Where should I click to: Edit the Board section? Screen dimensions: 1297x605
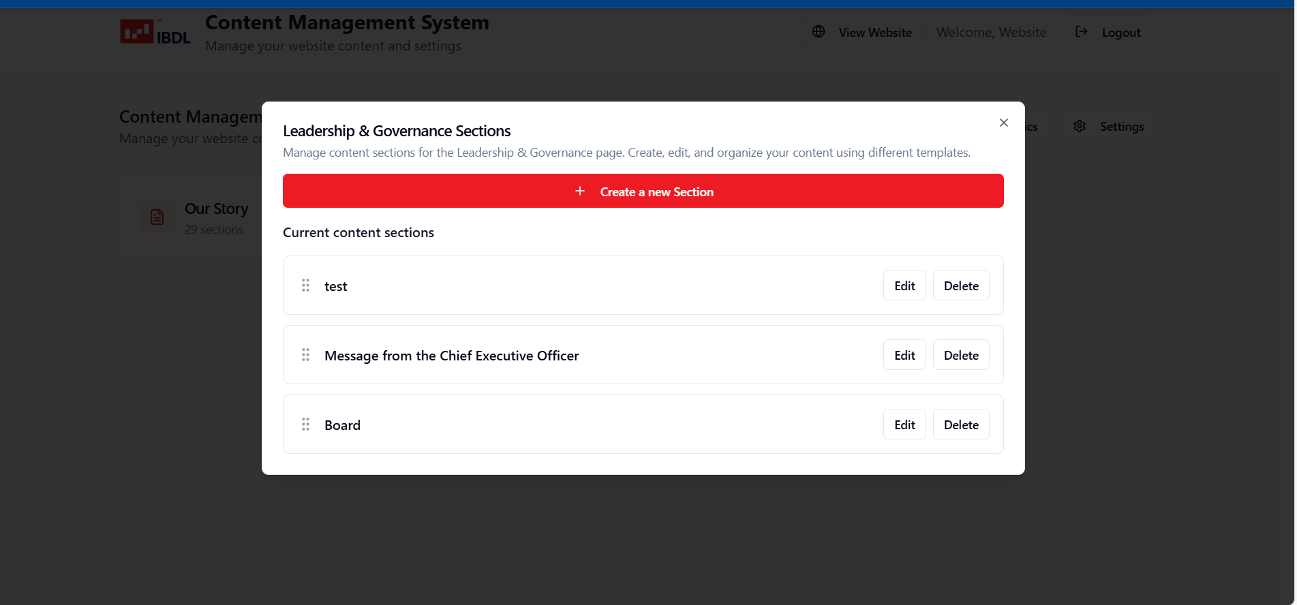point(904,424)
